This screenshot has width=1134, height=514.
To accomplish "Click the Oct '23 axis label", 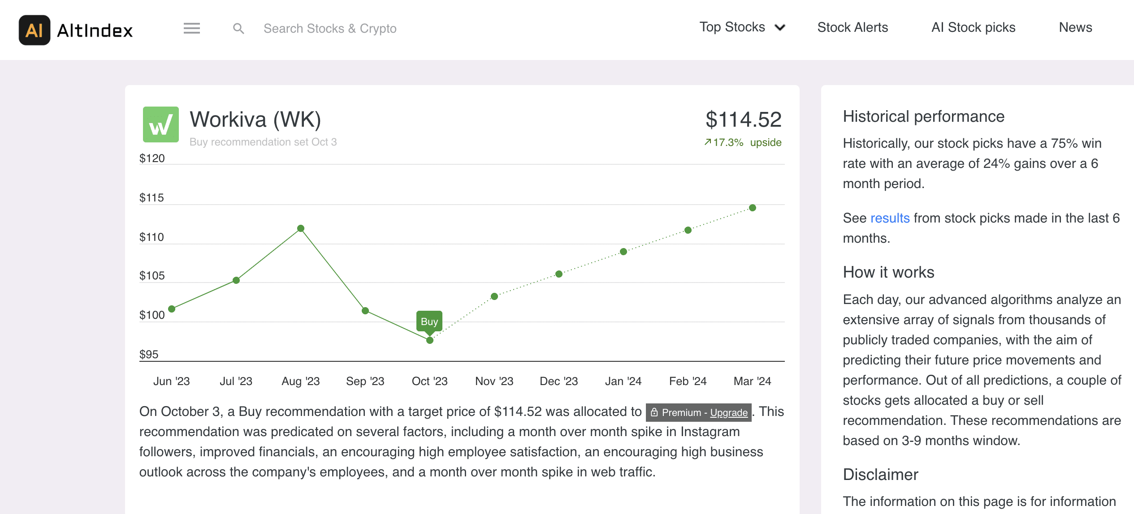I will click(x=430, y=381).
